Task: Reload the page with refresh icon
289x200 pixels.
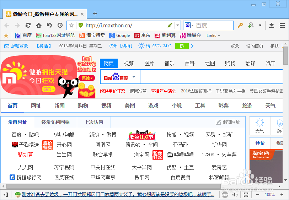Action: tap(28, 25)
